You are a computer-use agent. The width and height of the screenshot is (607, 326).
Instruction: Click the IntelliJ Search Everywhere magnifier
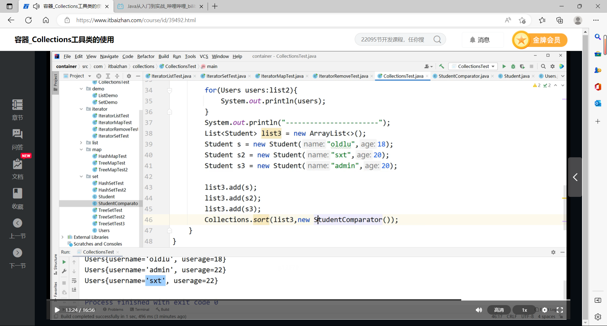coord(543,66)
